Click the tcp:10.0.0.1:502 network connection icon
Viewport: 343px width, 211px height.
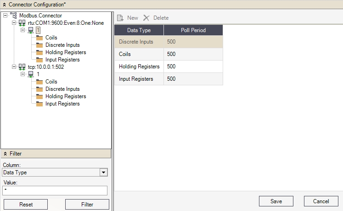[x=22, y=67]
